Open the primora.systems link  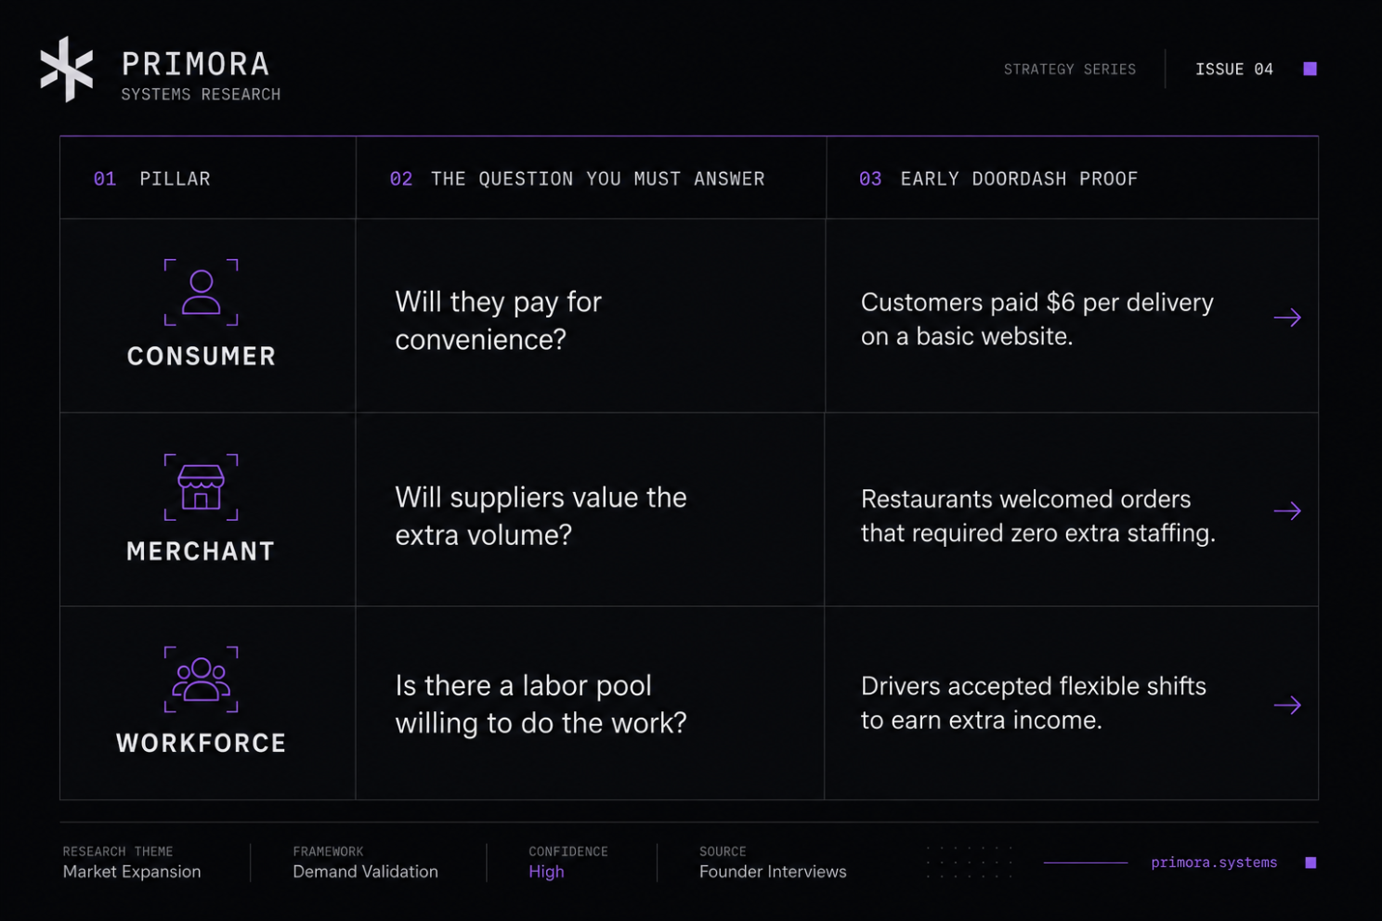point(1214,863)
